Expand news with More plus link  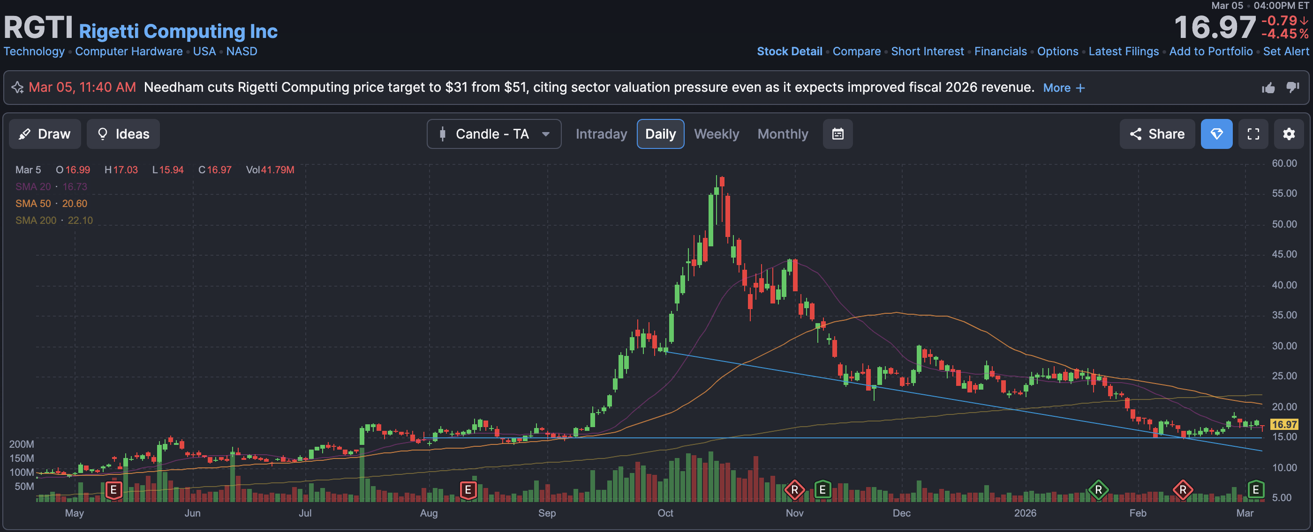point(1064,88)
